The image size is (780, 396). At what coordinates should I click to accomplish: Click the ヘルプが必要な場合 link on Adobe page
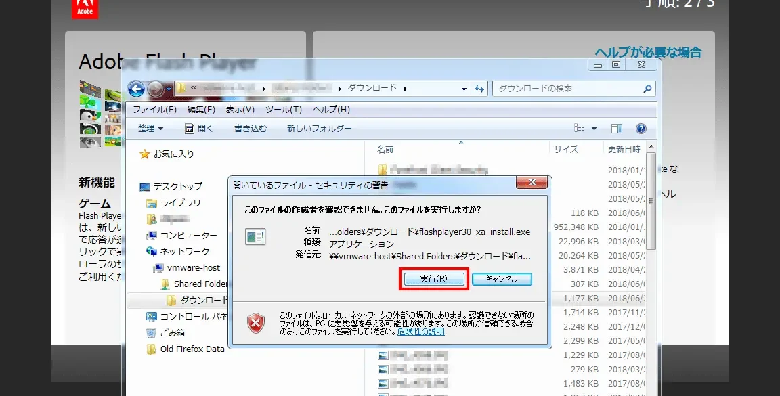[x=648, y=52]
